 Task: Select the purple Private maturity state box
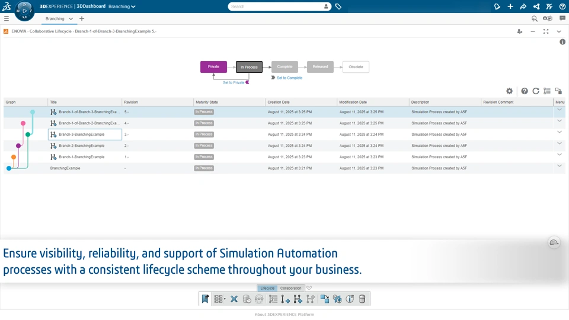213,67
